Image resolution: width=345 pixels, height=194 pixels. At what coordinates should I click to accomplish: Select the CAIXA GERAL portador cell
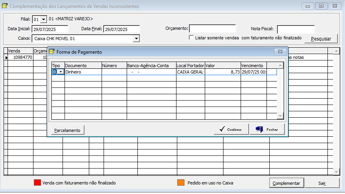[x=190, y=72]
